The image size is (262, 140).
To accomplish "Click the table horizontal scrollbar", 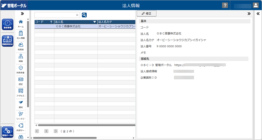I will click(87, 125).
